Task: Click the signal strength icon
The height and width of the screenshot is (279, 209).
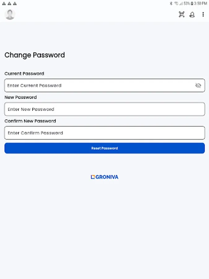Action: point(181,3)
